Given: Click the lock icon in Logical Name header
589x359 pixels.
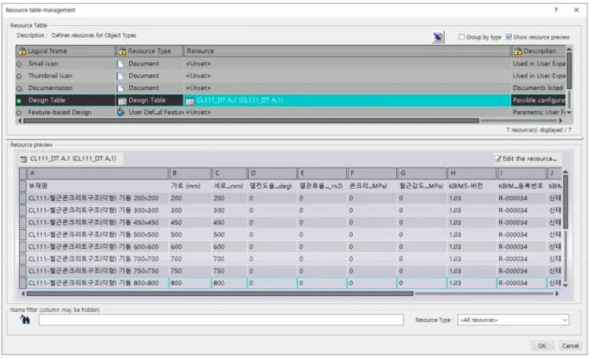Looking at the screenshot, I should tap(22, 51).
